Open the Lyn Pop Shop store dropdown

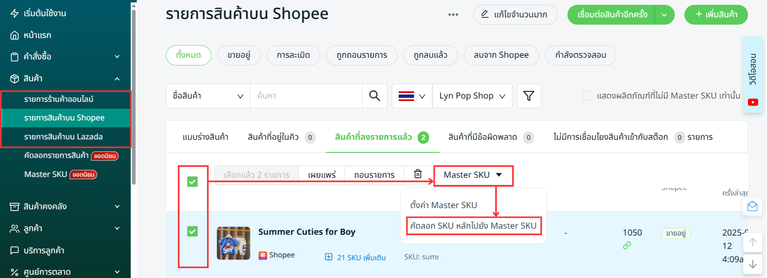(x=472, y=96)
